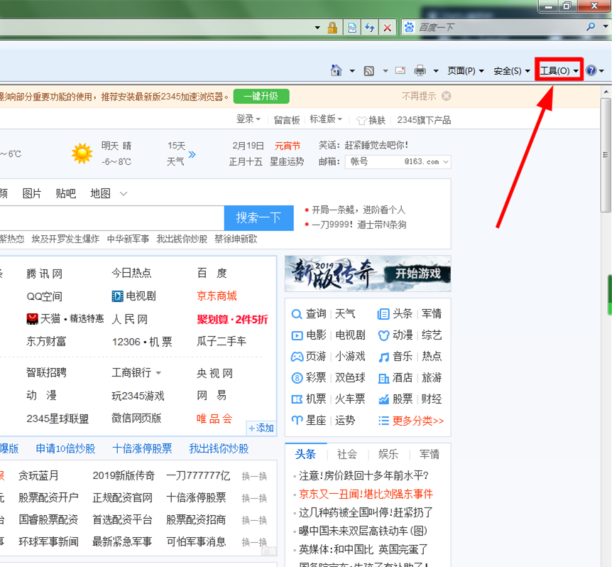
Task: Switch to the 社会 news tab
Action: click(x=347, y=454)
